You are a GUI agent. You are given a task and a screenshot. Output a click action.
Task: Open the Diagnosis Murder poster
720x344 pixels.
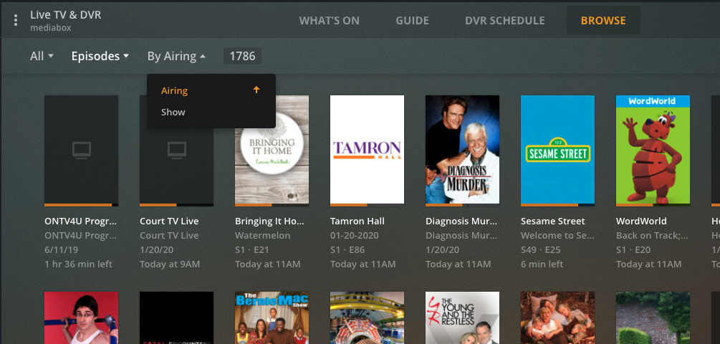(x=462, y=149)
